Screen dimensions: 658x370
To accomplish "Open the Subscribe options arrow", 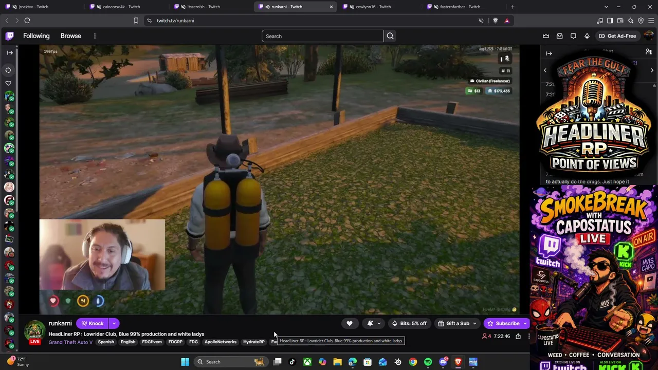I will coord(525,323).
